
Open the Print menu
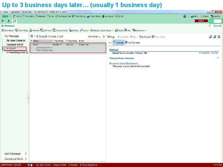tap(195, 16)
